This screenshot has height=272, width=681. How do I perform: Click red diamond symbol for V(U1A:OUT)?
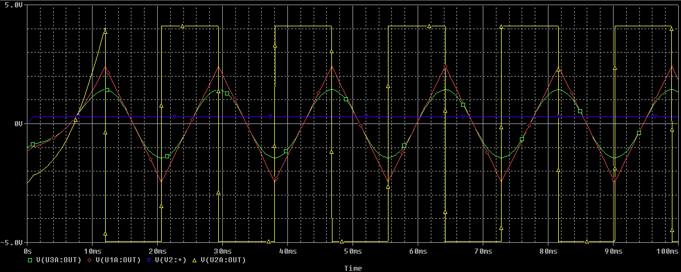point(90,260)
